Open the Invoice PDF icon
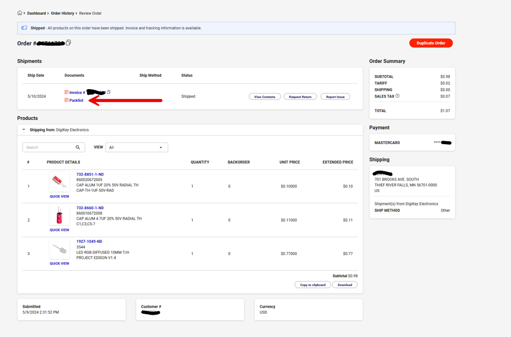Viewport: 511px width, 337px height. [66, 92]
